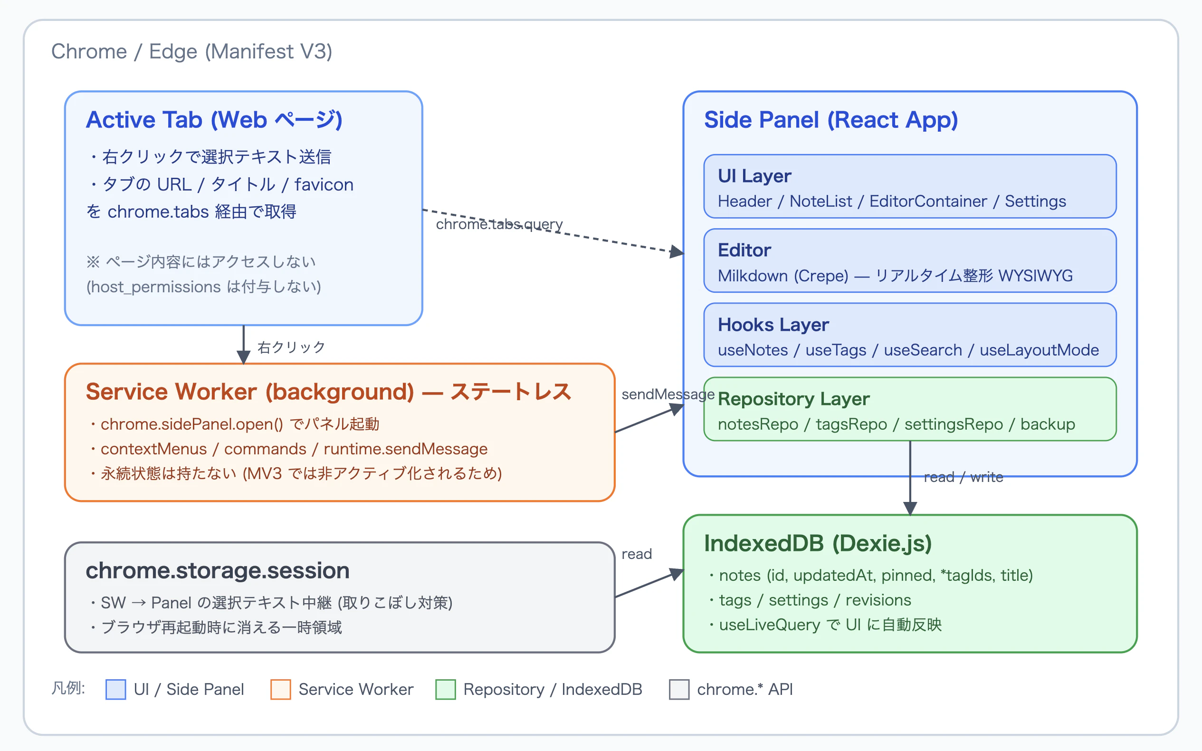Click the 'chrome.tabs.query' arrow label
This screenshot has height=751, width=1202.
[x=499, y=224]
